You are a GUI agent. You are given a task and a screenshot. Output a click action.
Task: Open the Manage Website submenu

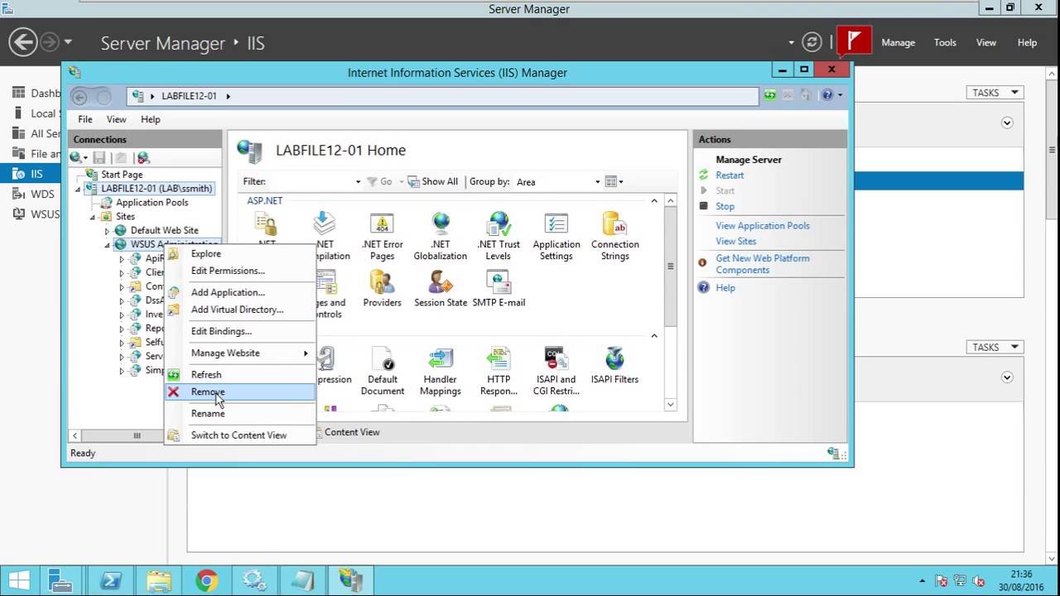click(x=240, y=353)
